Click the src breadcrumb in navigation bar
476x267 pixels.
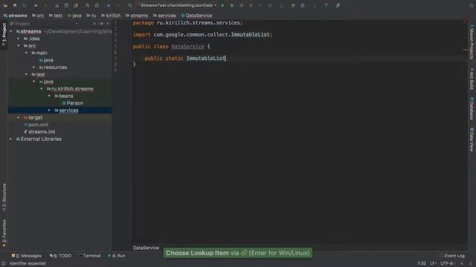pos(38,16)
